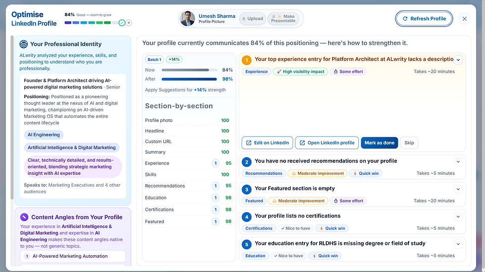The image size is (485, 272).
Task: Mark suggestion 1 as done
Action: pos(379,143)
